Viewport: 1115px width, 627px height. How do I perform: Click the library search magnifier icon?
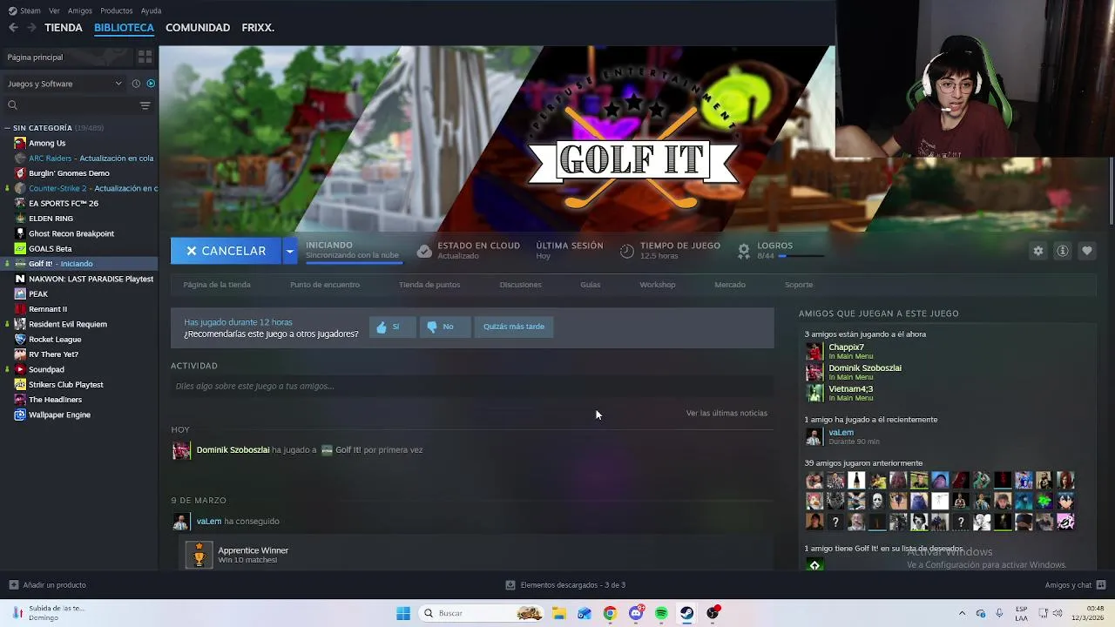tap(12, 105)
